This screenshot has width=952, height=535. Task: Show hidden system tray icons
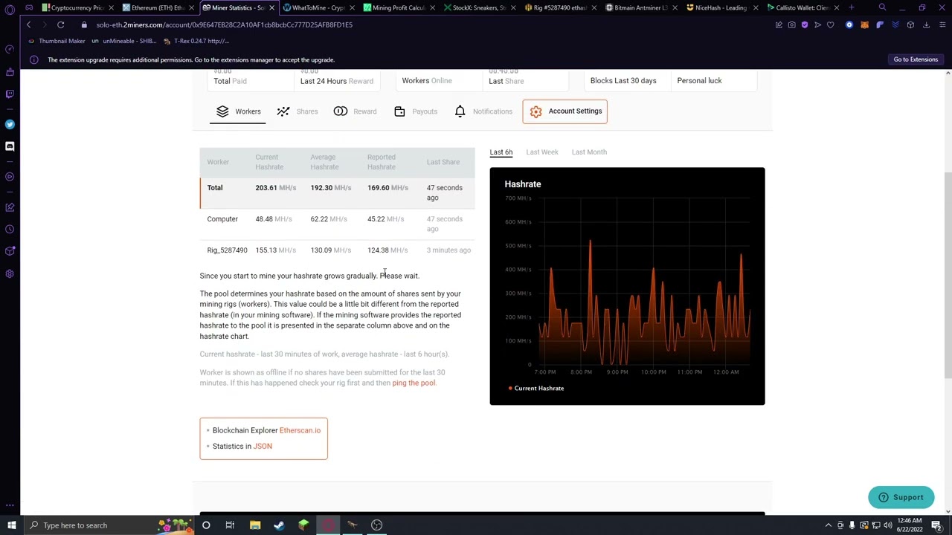(x=828, y=525)
